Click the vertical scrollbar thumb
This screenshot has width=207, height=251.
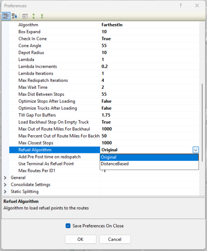(x=202, y=123)
